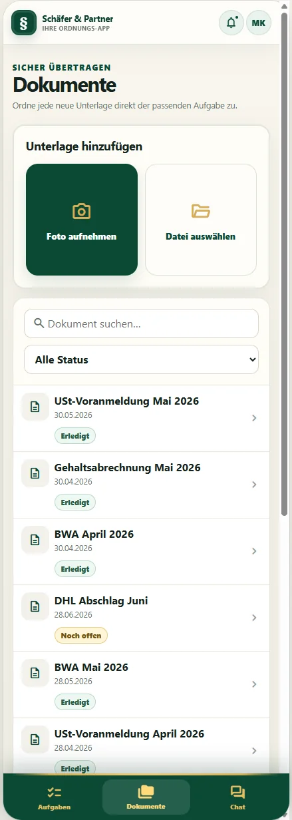Open the Aufgaben tab in bottom navigation
Viewport: 292px width, 820px height.
pos(55,797)
